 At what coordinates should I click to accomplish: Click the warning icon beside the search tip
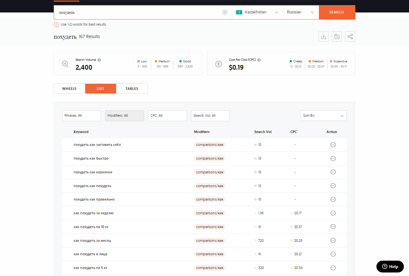(56, 25)
